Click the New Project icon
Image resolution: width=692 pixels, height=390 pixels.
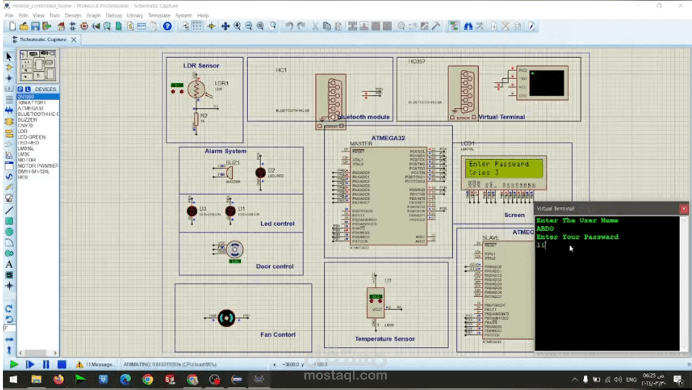tap(12, 26)
